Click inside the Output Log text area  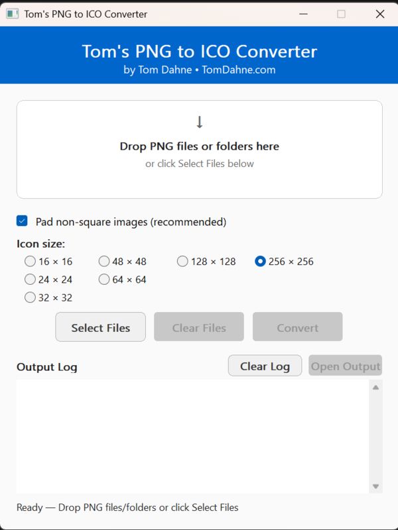coord(192,437)
